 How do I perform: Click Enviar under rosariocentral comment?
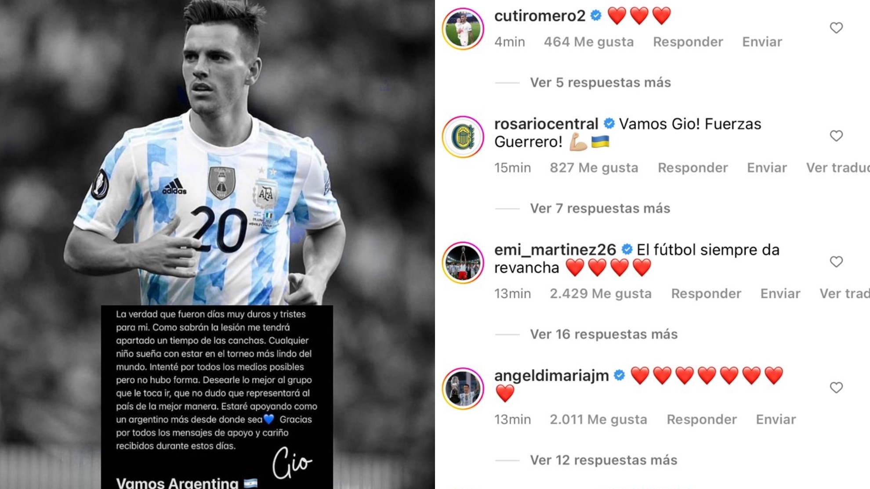[x=767, y=168]
